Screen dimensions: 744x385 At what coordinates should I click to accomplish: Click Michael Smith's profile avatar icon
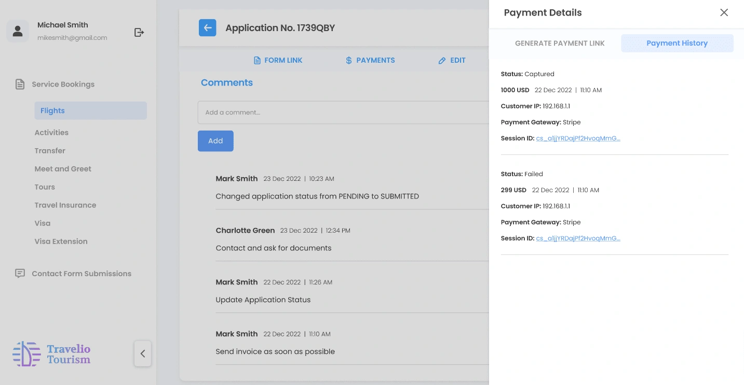click(x=18, y=31)
